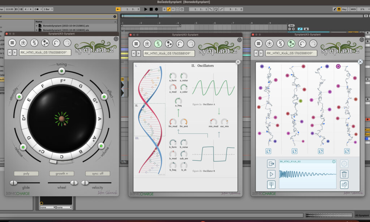The width and height of the screenshot is (370, 222).
Task: Toggle the sync: off button
Action: 98,174
